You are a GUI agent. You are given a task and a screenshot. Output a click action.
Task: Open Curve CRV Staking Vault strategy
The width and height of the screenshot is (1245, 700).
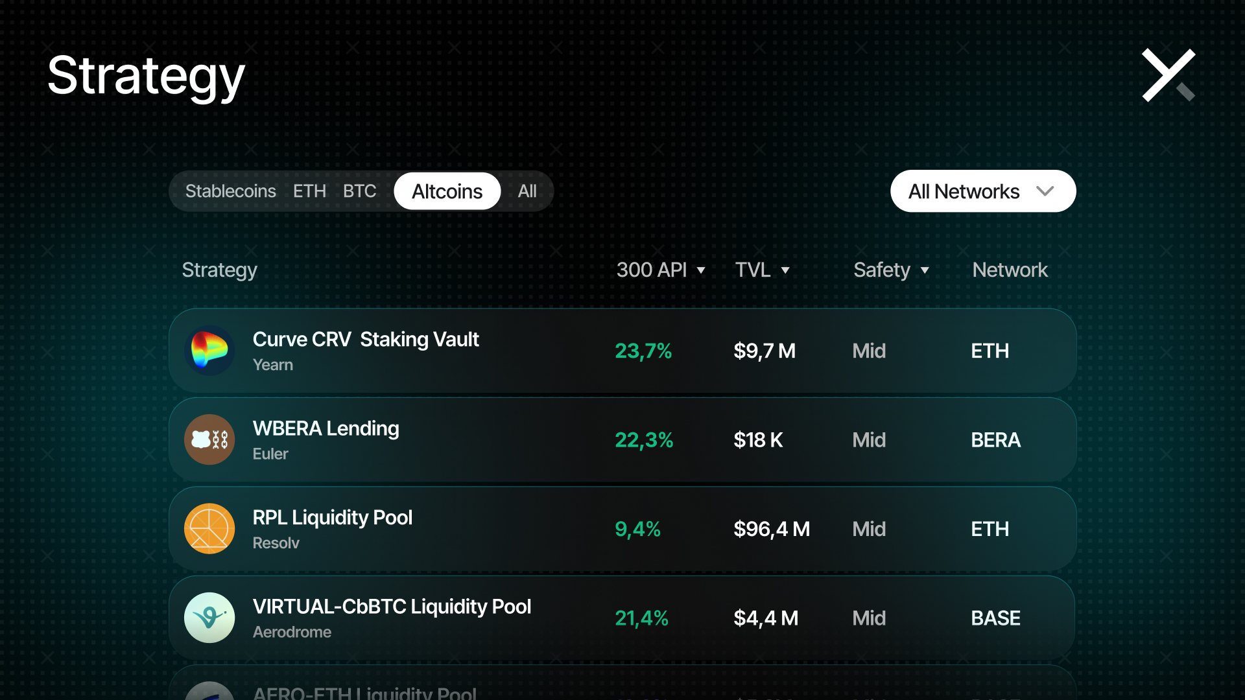point(366,340)
